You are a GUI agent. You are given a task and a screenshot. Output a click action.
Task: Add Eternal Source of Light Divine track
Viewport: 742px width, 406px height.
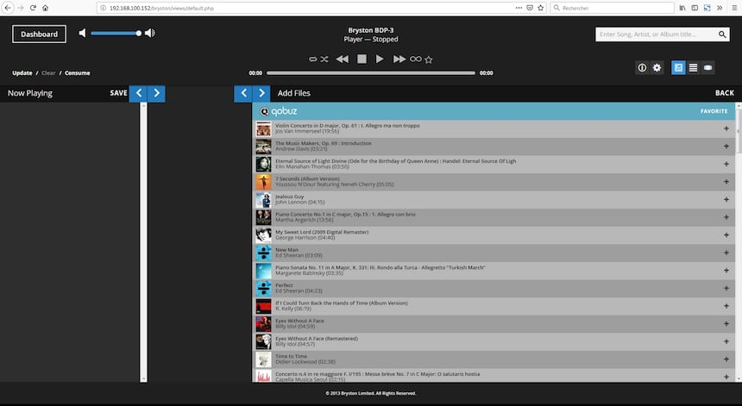point(726,164)
